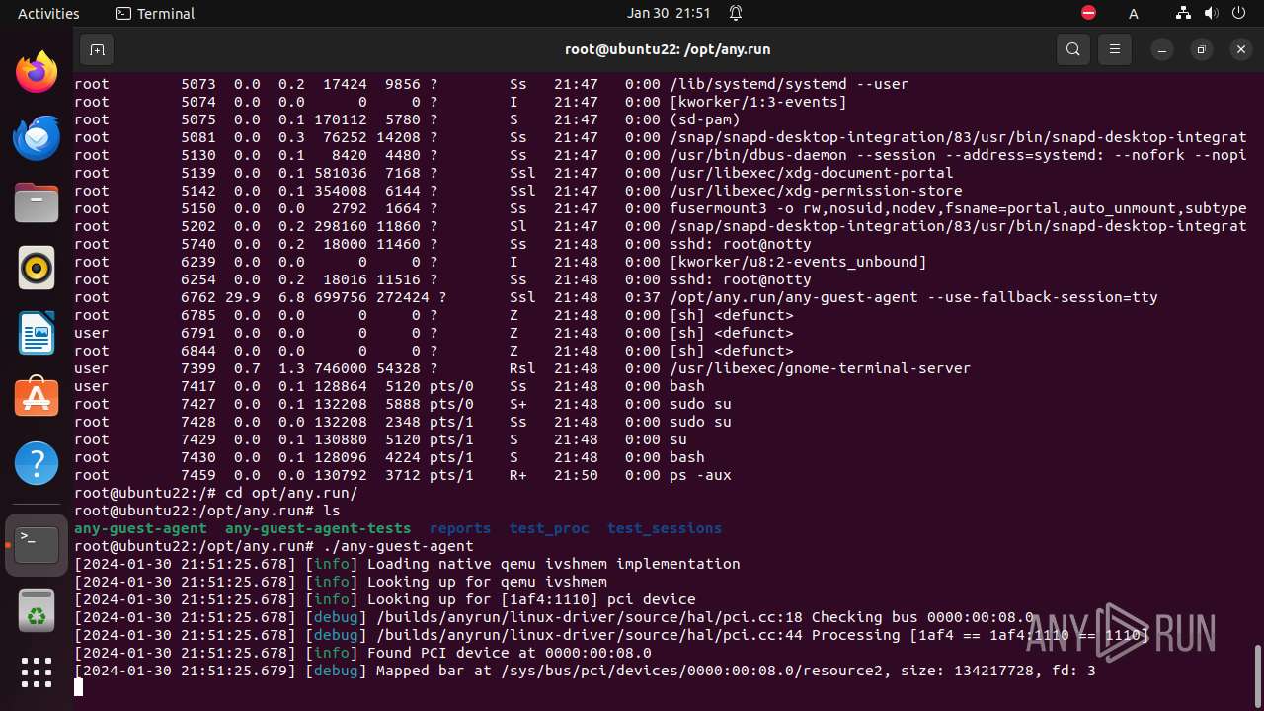Click 'fusermount3 -o rw,nosuid' process line
The width and height of the screenshot is (1264, 711).
pos(958,208)
